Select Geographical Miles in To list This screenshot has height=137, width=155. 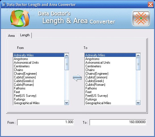[110, 103]
